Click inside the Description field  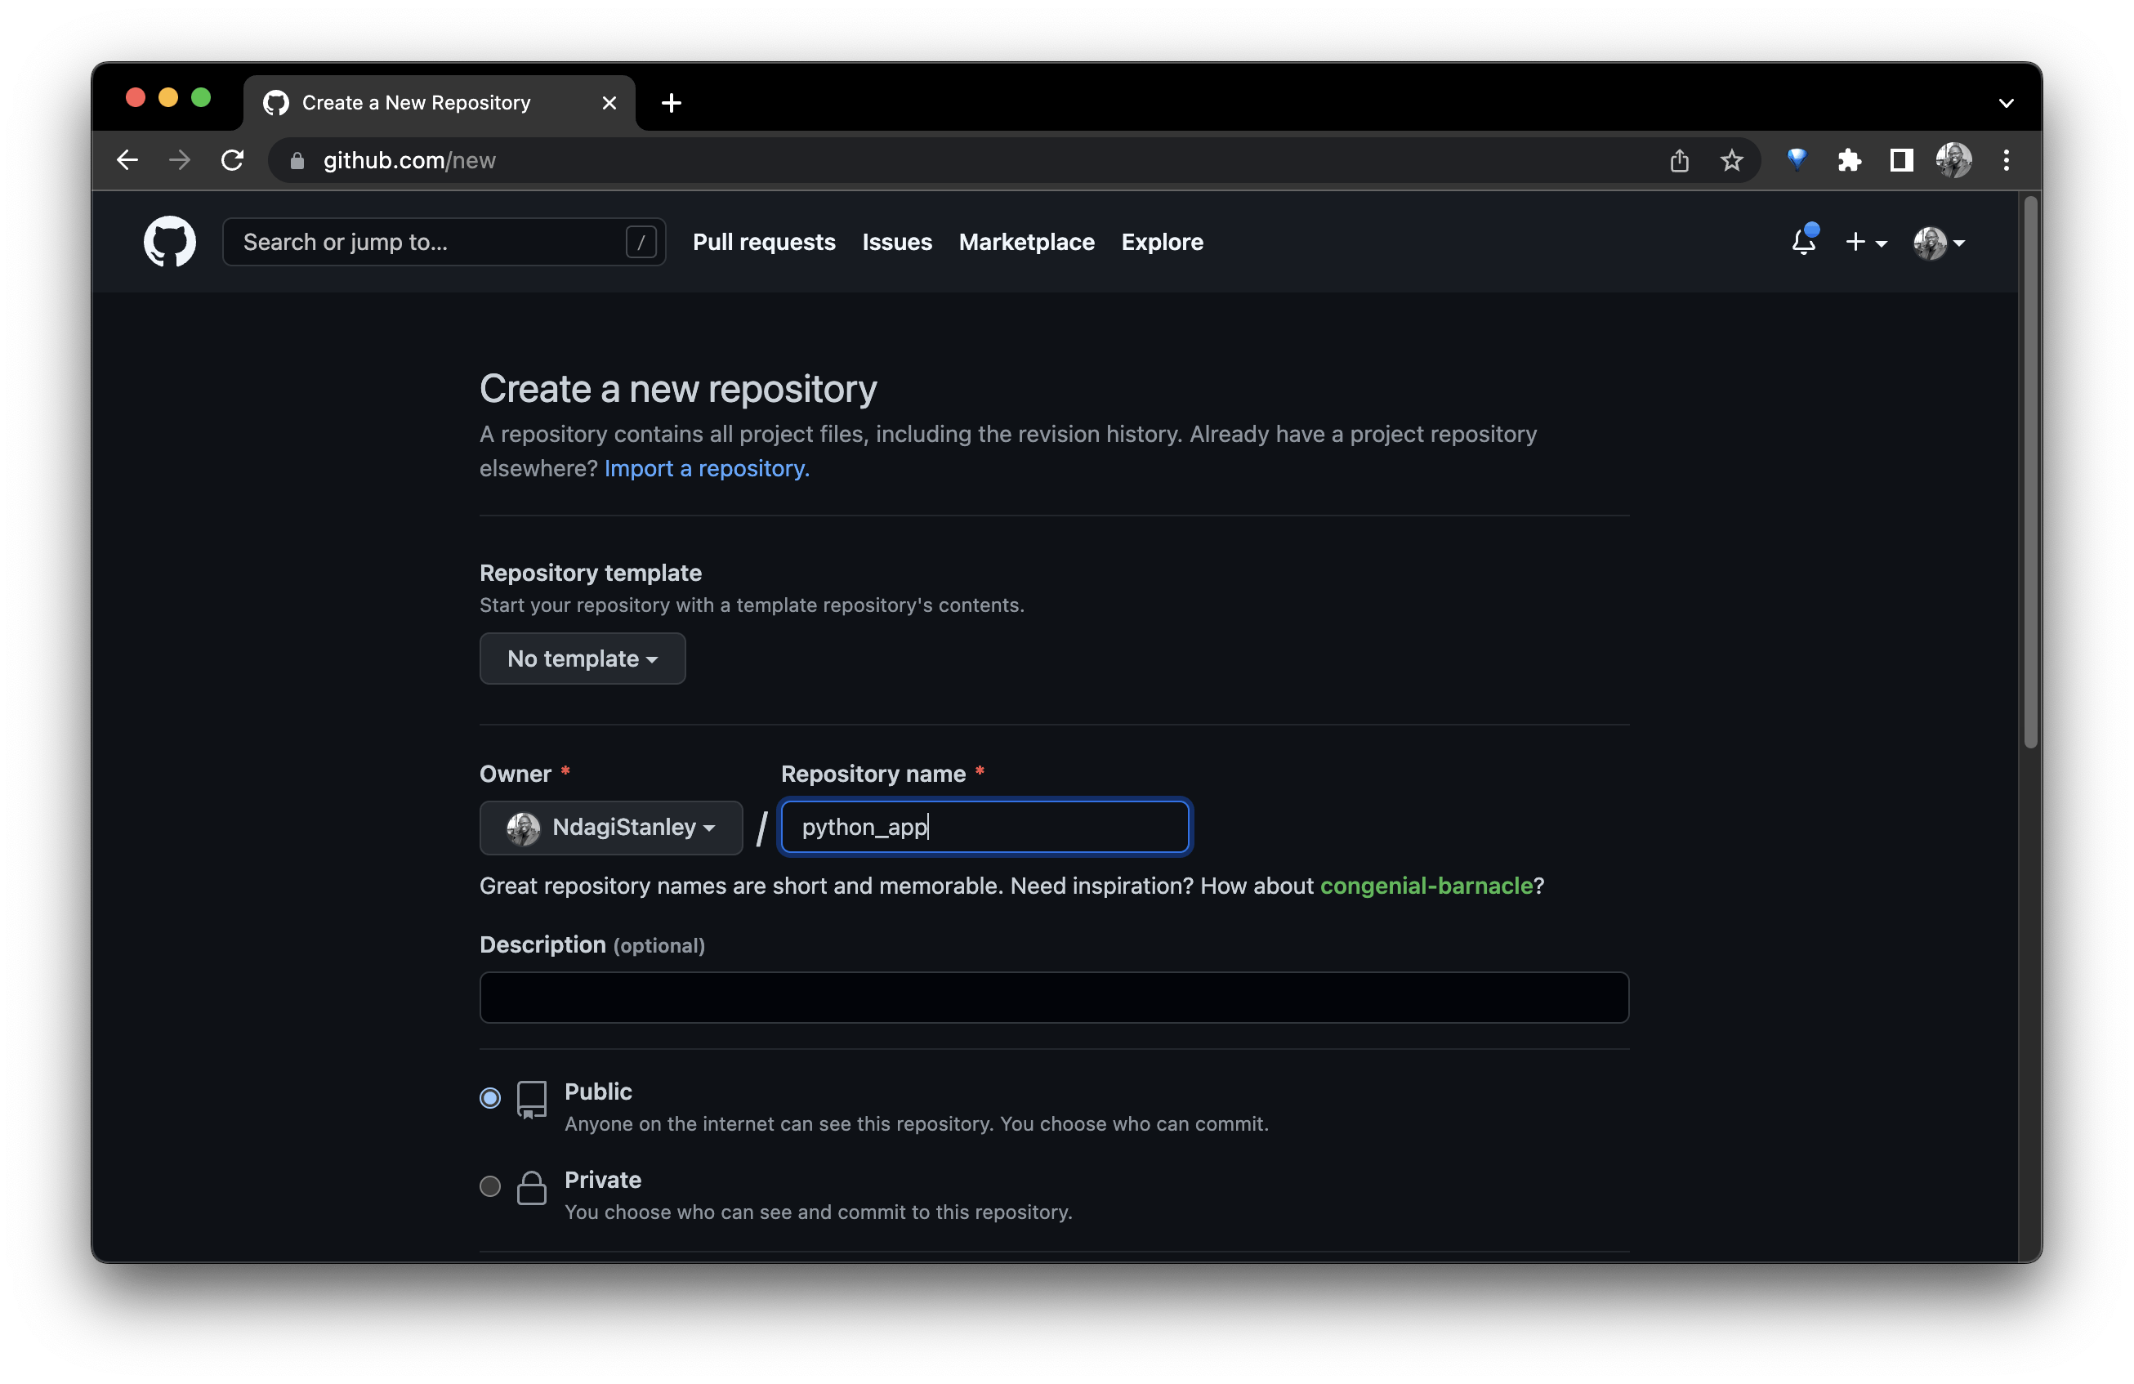point(1052,998)
